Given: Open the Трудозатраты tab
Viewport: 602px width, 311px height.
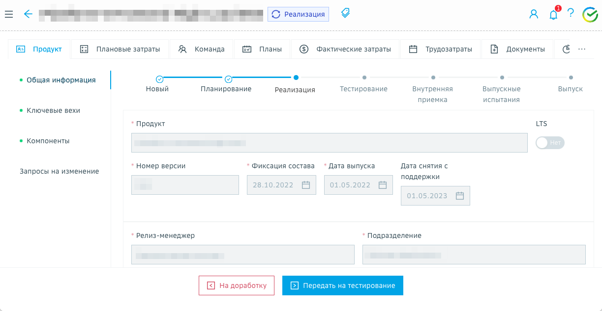Looking at the screenshot, I should [x=440, y=49].
